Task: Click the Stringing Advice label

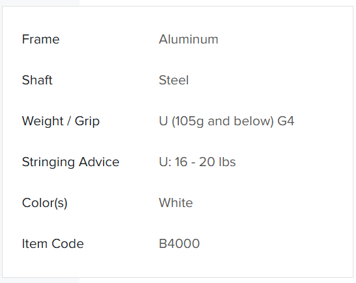Action: point(70,162)
